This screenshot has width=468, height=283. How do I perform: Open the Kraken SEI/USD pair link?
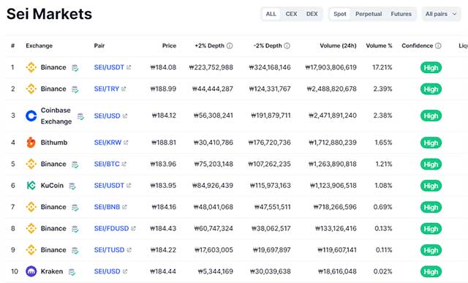[107, 271]
